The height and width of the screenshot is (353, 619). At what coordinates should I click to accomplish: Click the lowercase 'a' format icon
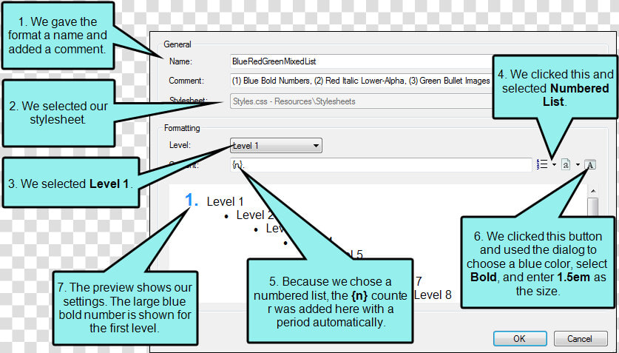pos(566,164)
